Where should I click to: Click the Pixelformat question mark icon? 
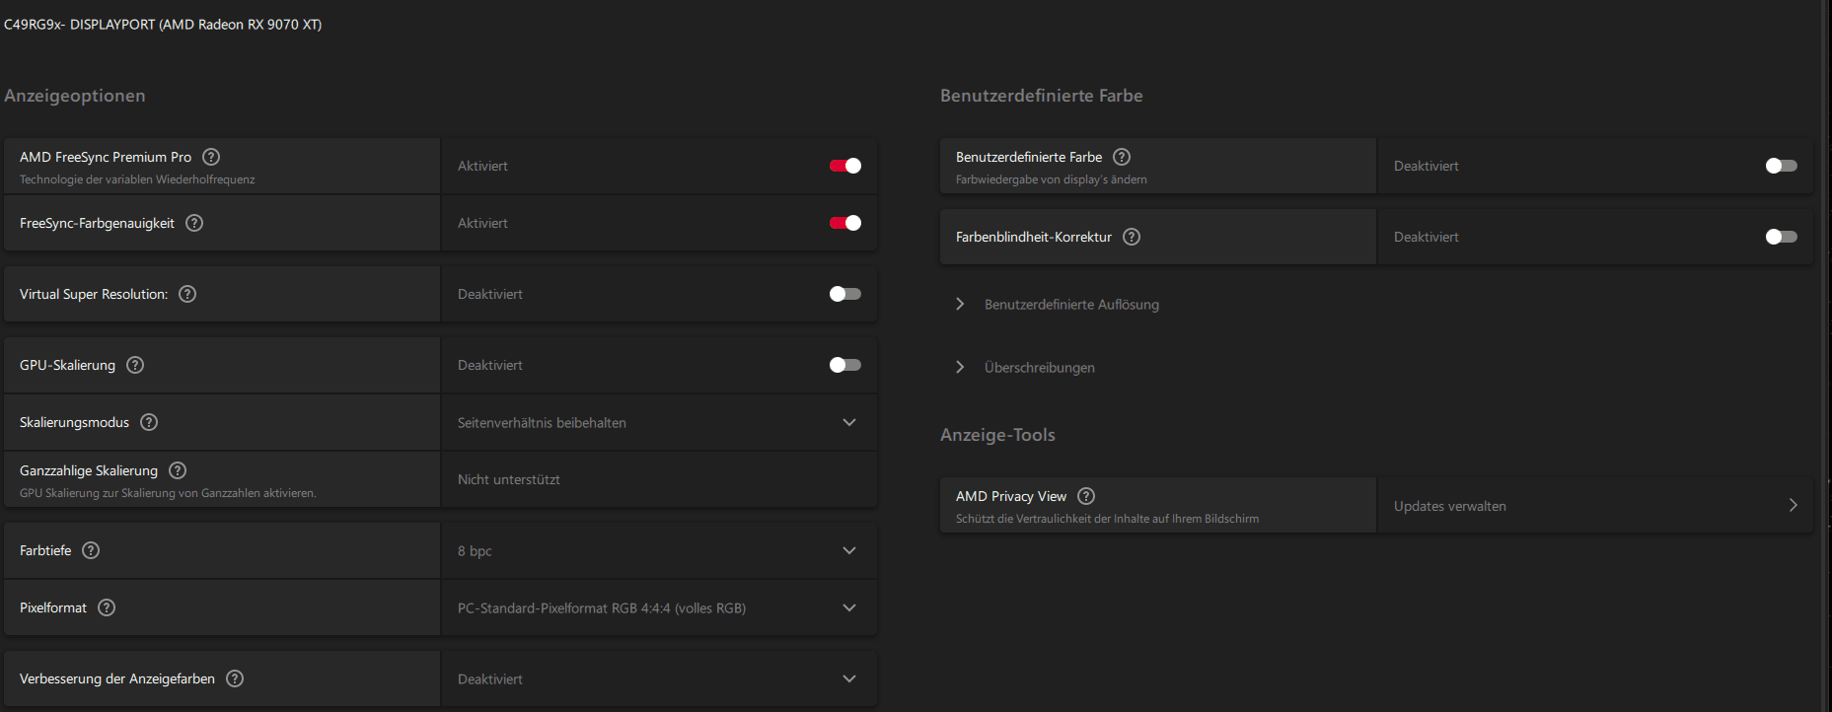(x=107, y=607)
